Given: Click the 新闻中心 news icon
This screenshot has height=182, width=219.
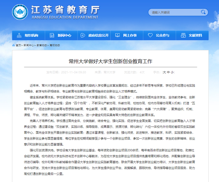Looking at the screenshot, I should click(52, 35).
